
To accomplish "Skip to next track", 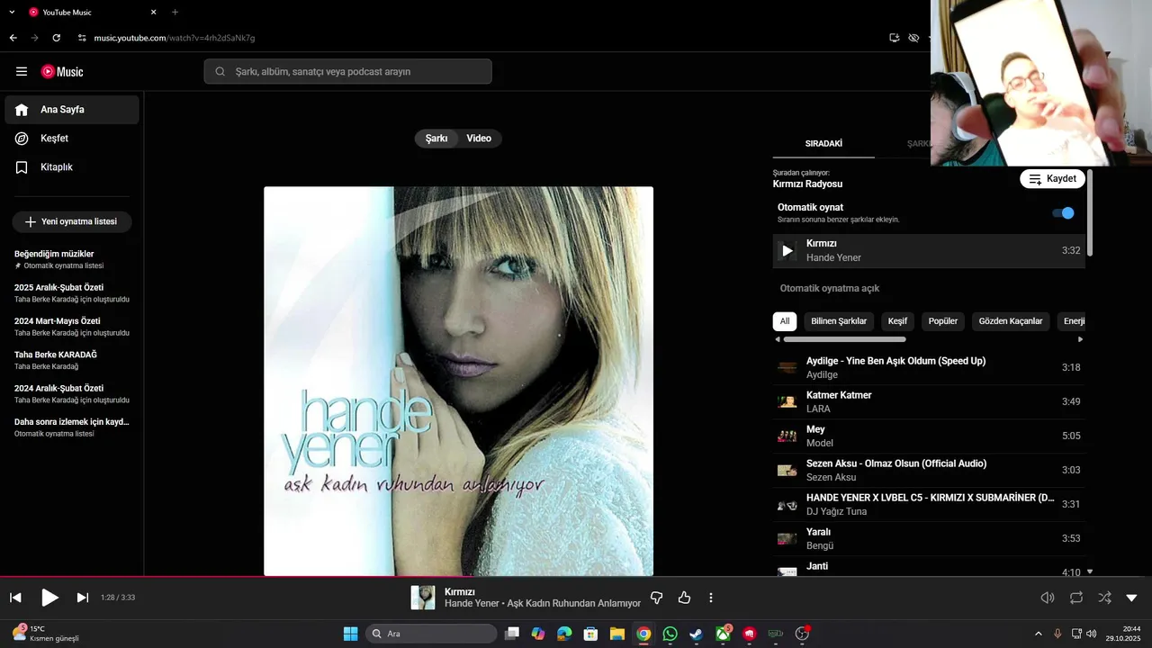I will (83, 598).
